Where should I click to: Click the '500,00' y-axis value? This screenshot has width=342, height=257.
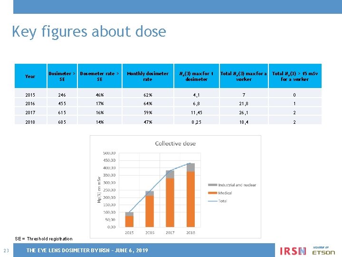[109, 153]
